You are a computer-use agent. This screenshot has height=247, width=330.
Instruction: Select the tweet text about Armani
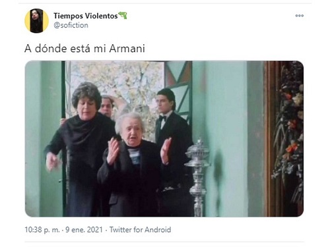click(x=84, y=49)
